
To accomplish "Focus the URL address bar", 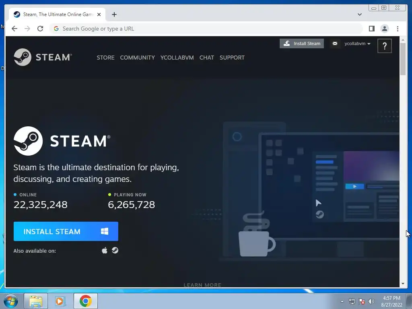I will point(206,29).
